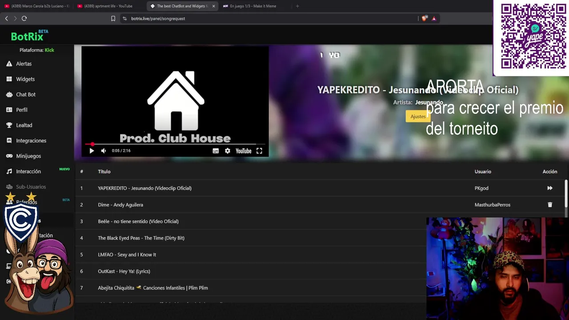Click the Perfil card icon

[9, 110]
